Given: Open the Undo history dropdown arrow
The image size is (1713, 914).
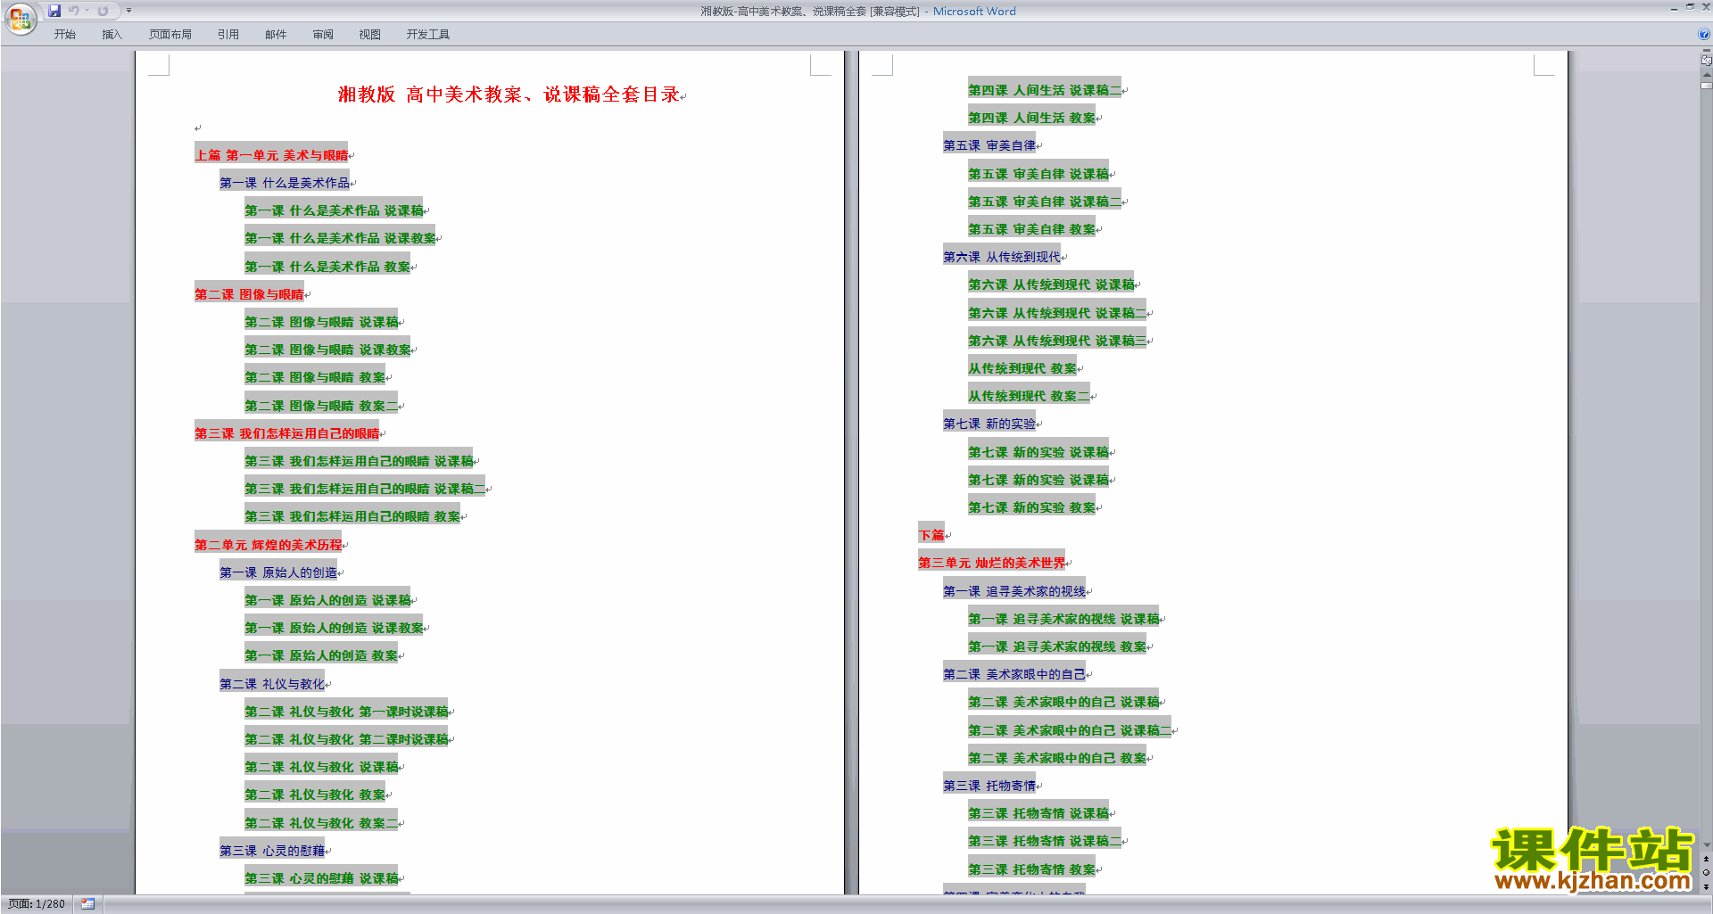Looking at the screenshot, I should (x=87, y=11).
